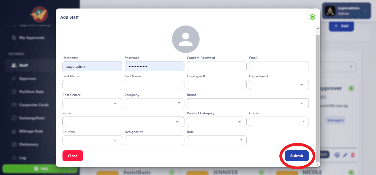Select the Dictionary menu item
Screen dimensions: 376x175
point(29,145)
